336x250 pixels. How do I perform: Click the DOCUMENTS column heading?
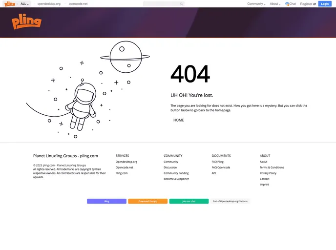pos(221,156)
